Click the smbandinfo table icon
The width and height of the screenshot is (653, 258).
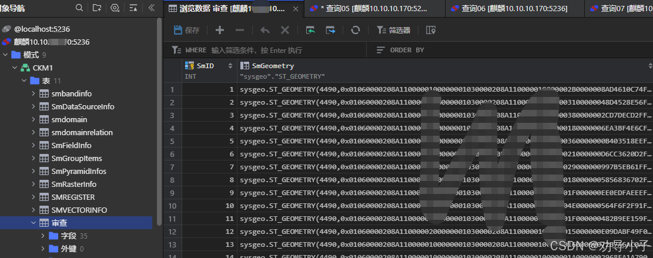click(x=43, y=93)
